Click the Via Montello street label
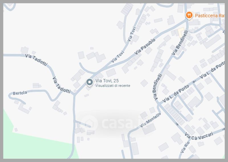Screen dimensions: 228x162 [150, 120]
